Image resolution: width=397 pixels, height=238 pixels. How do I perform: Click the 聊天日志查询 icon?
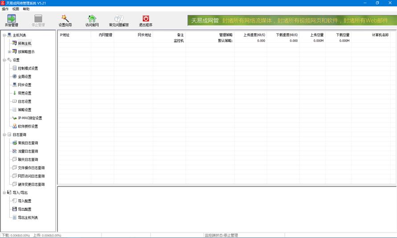(x=14, y=159)
